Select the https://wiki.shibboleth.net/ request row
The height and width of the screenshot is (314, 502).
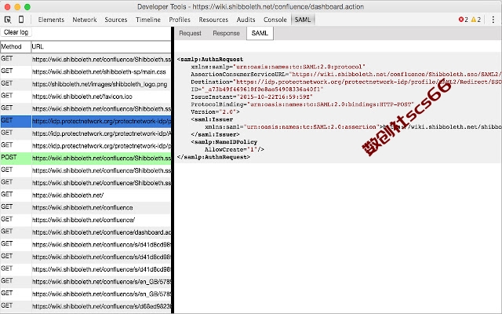point(85,195)
